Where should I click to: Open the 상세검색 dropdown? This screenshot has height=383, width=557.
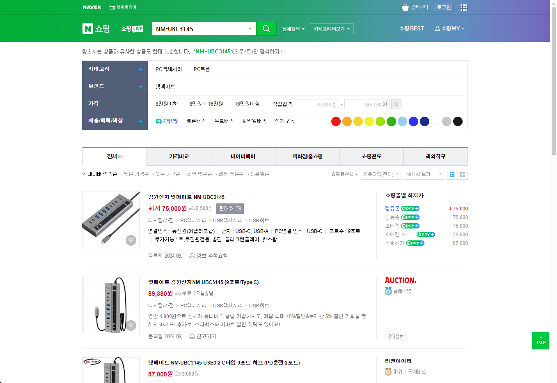pos(293,29)
